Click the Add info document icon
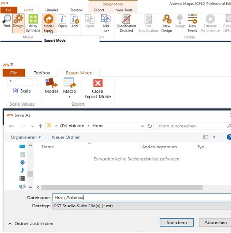The image size is (231, 233). click(x=75, y=19)
